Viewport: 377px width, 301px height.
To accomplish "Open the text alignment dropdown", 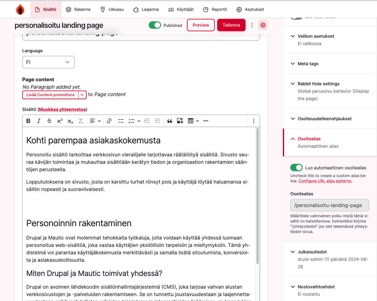I will click(95, 121).
